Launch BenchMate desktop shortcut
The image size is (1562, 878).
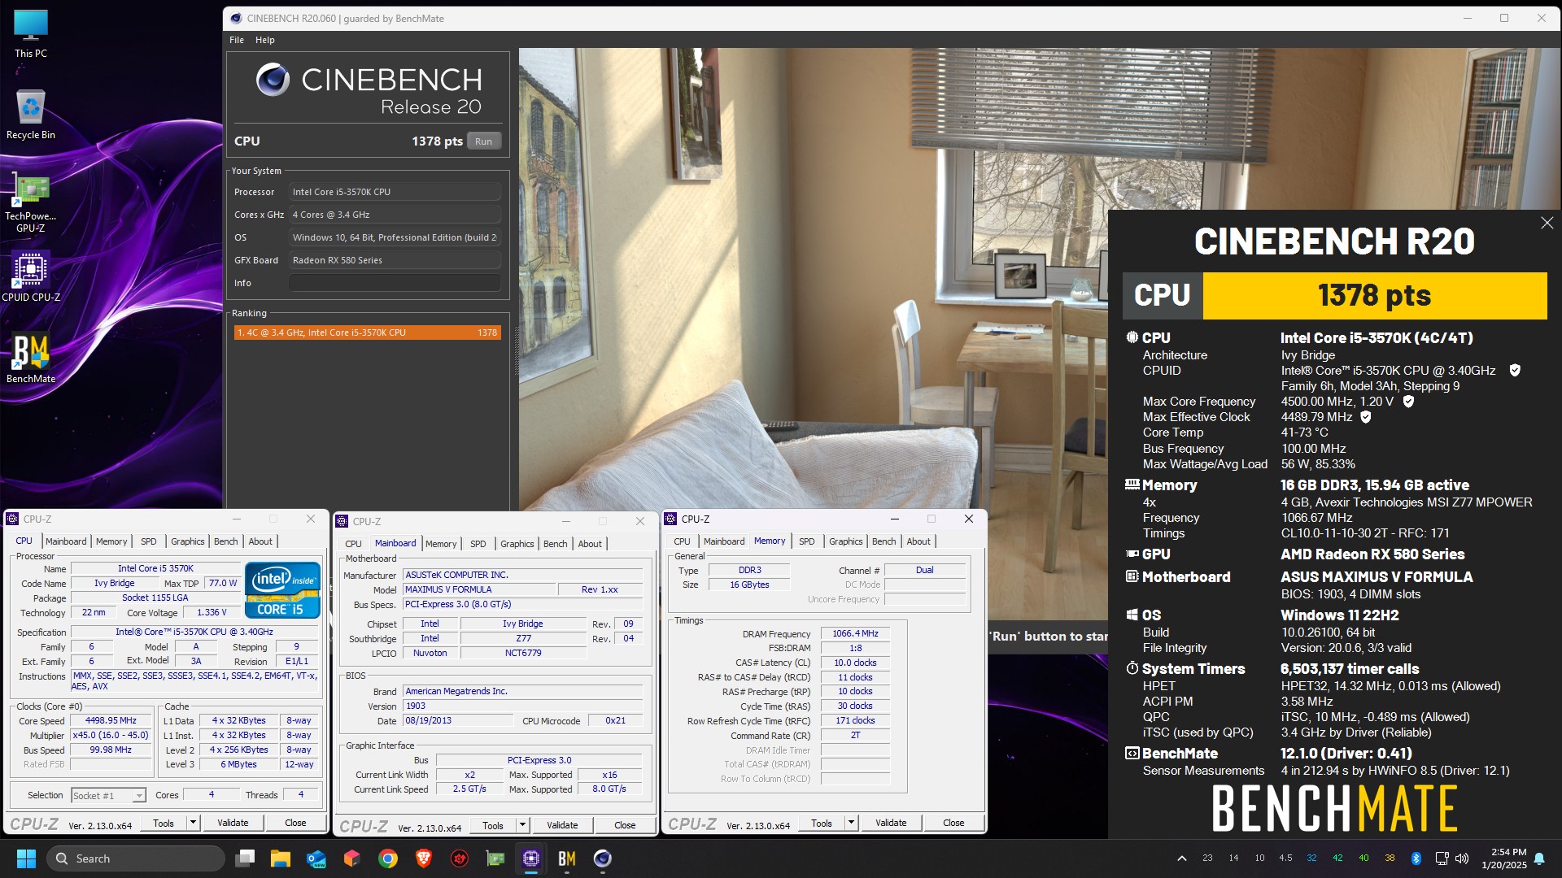tap(31, 358)
